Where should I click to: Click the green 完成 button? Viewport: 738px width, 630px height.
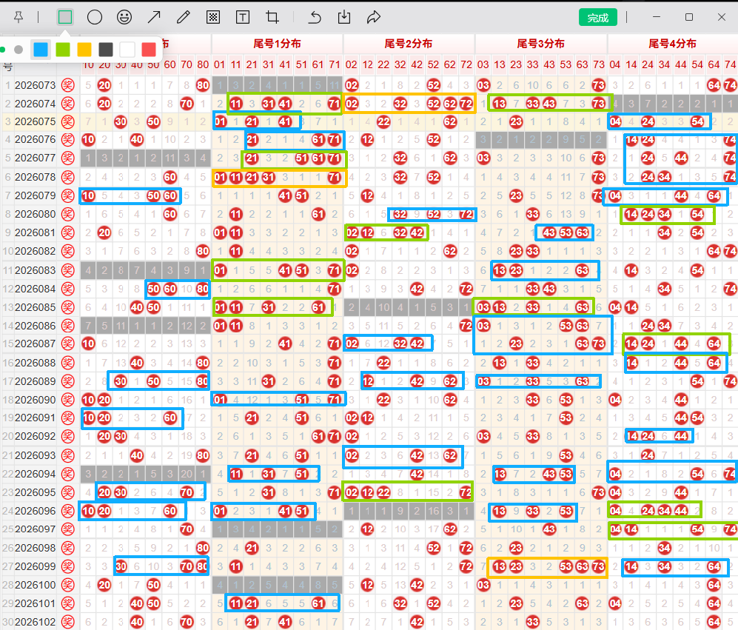click(x=598, y=18)
